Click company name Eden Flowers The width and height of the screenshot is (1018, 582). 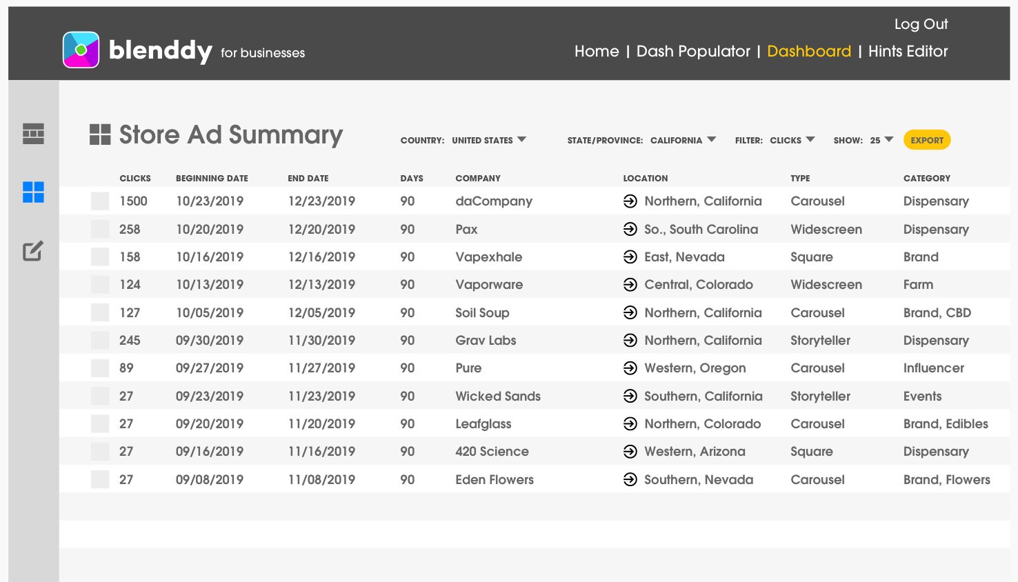coord(495,479)
